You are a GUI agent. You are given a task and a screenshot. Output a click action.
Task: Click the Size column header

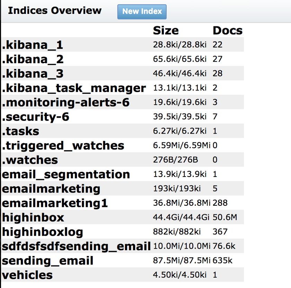166,31
